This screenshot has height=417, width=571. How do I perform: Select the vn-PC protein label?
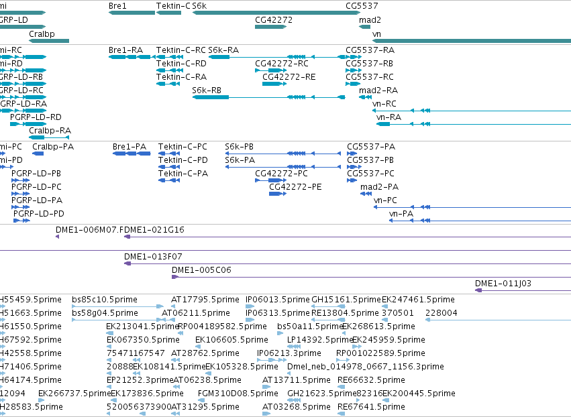(x=385, y=200)
